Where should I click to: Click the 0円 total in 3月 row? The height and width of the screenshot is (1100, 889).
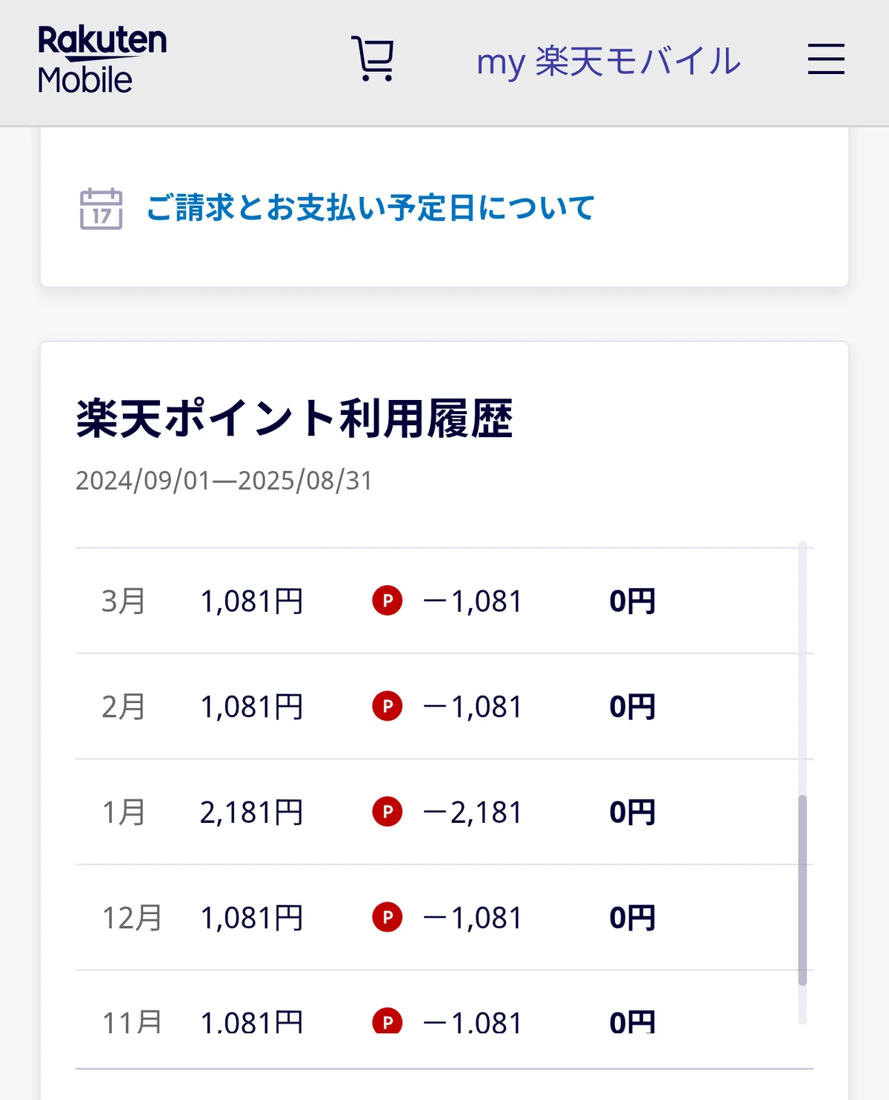coord(633,601)
